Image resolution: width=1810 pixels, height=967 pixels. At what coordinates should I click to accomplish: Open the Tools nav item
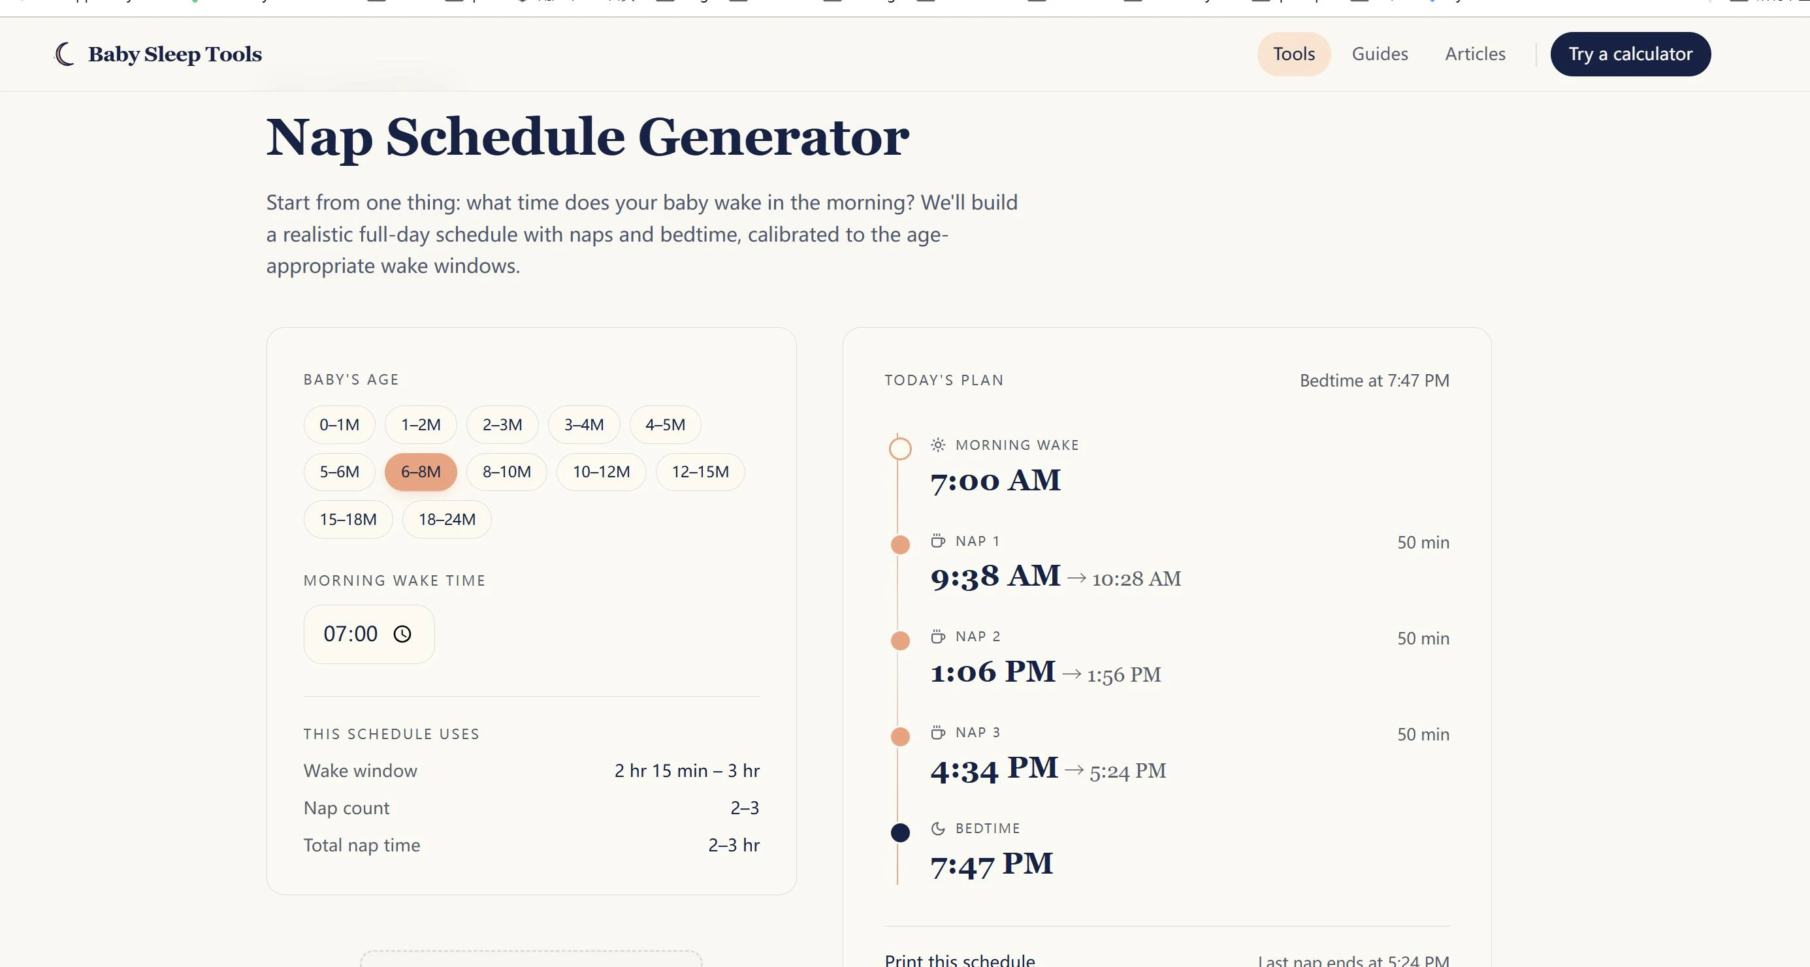click(1294, 54)
